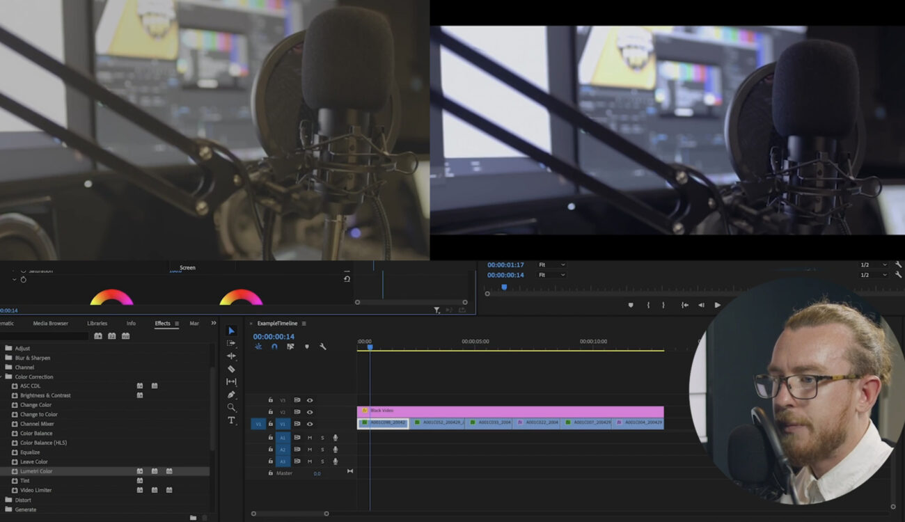Click Mark In bracket in program monitor

648,305
